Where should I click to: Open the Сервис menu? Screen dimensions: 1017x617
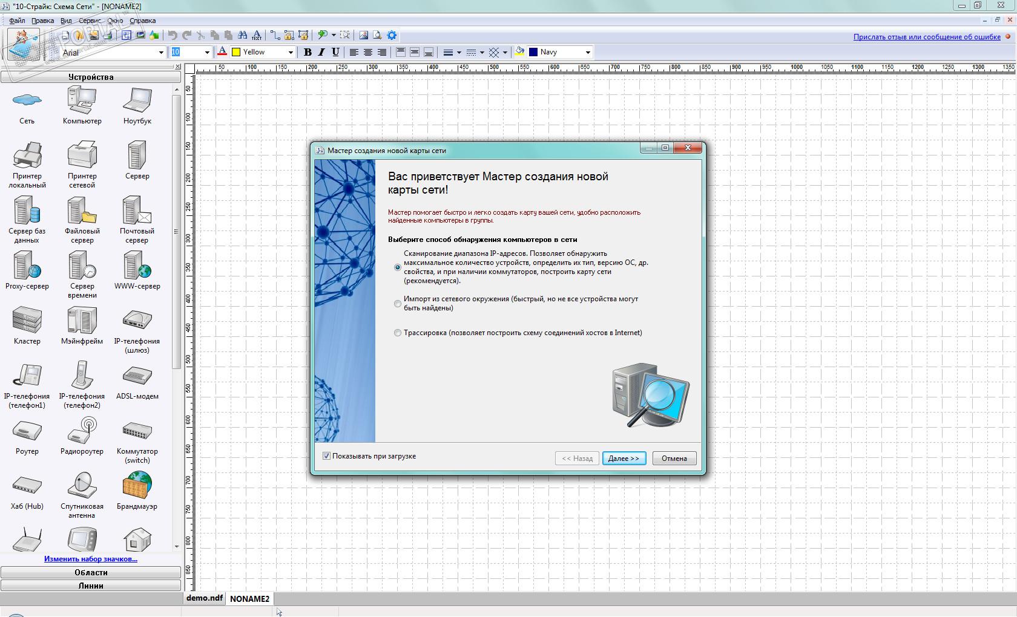point(90,21)
